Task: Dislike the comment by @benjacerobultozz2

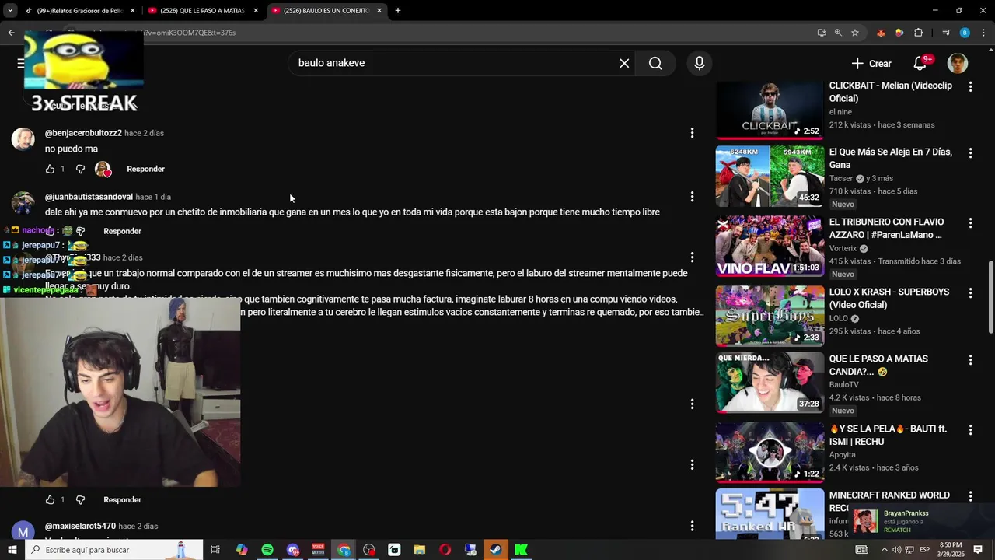Action: point(80,169)
